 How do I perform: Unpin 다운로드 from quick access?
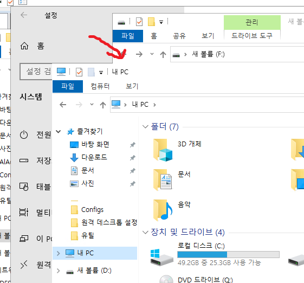(x=133, y=158)
